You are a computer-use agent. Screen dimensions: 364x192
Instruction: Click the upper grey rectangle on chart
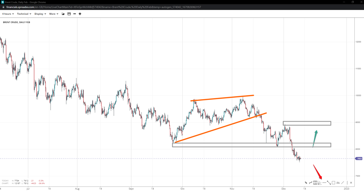[307, 123]
